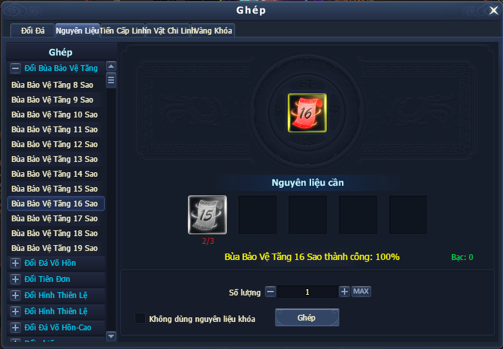Viewport: 503px width, 349px height.
Task: Click the MAX quantity button
Action: coord(361,292)
